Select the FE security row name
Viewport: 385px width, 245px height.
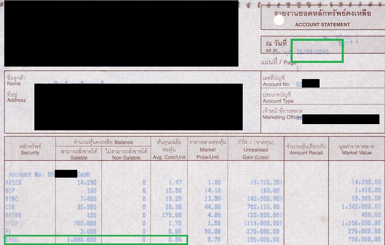8,232
